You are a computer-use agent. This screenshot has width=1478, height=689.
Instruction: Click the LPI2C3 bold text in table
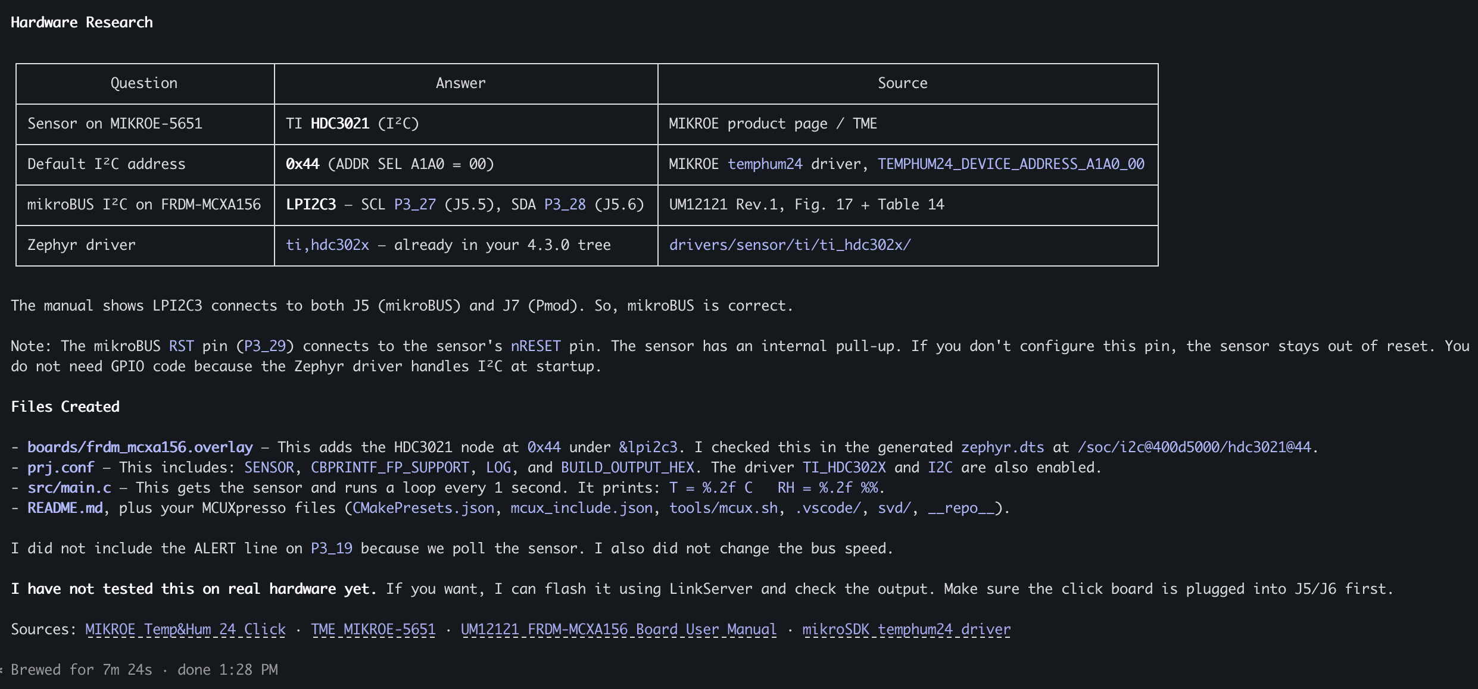click(311, 205)
